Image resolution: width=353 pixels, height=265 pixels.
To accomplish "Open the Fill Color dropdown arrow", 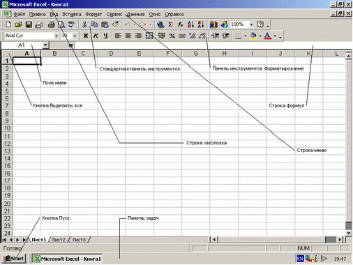I will coord(260,36).
